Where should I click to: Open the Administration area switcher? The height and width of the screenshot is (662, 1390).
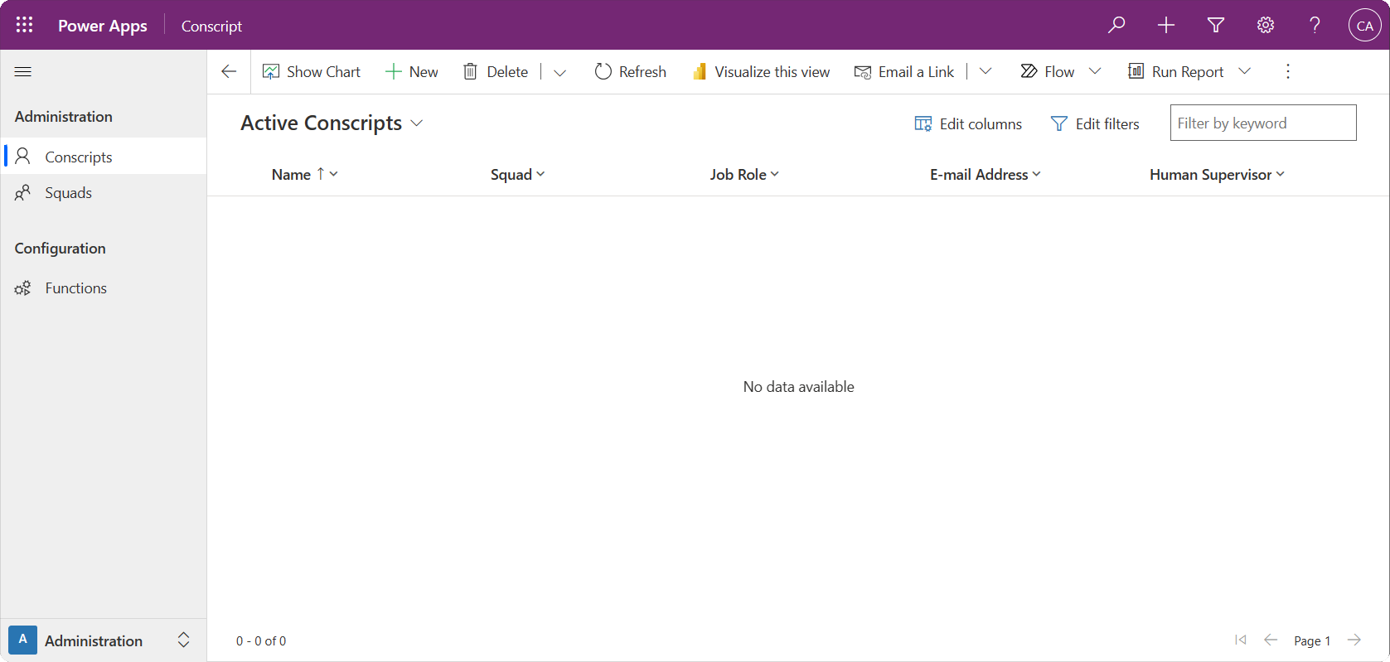[104, 640]
